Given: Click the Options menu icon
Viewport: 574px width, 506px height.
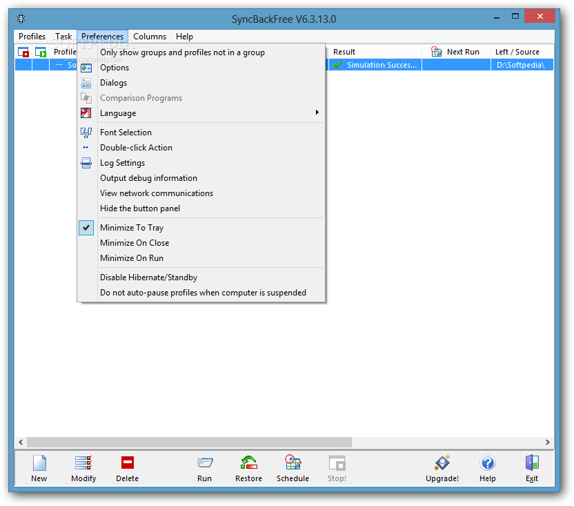Looking at the screenshot, I should (86, 68).
